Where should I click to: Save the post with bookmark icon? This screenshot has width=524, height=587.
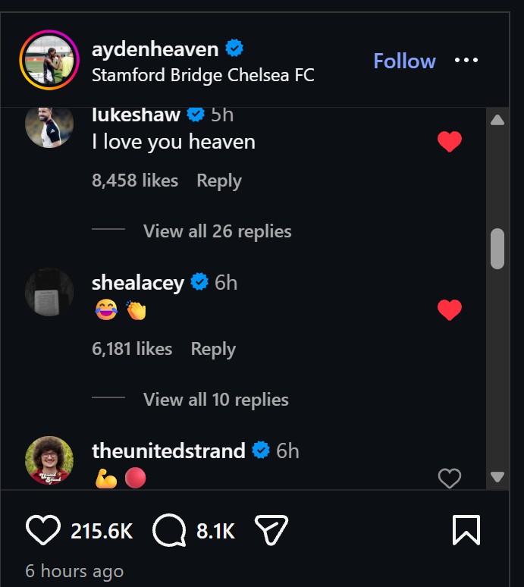tap(466, 531)
